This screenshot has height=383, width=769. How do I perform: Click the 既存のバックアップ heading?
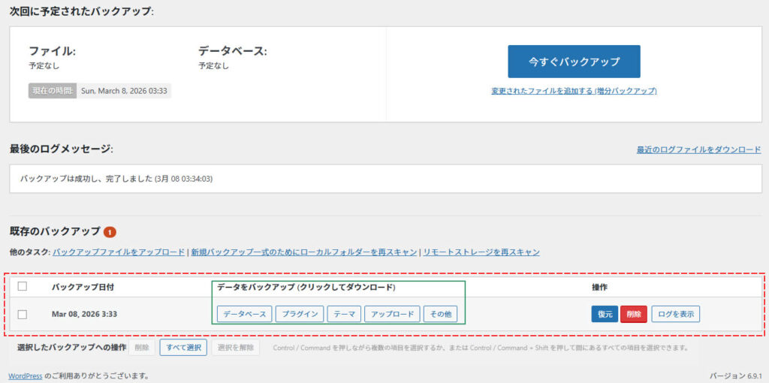coord(55,231)
